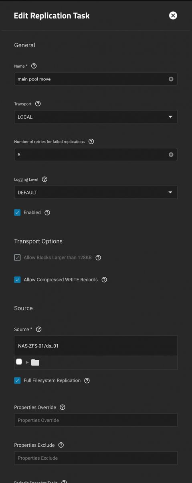Disable Full Filesystem Replication checkbox
This screenshot has height=483, width=192.
coord(17,380)
